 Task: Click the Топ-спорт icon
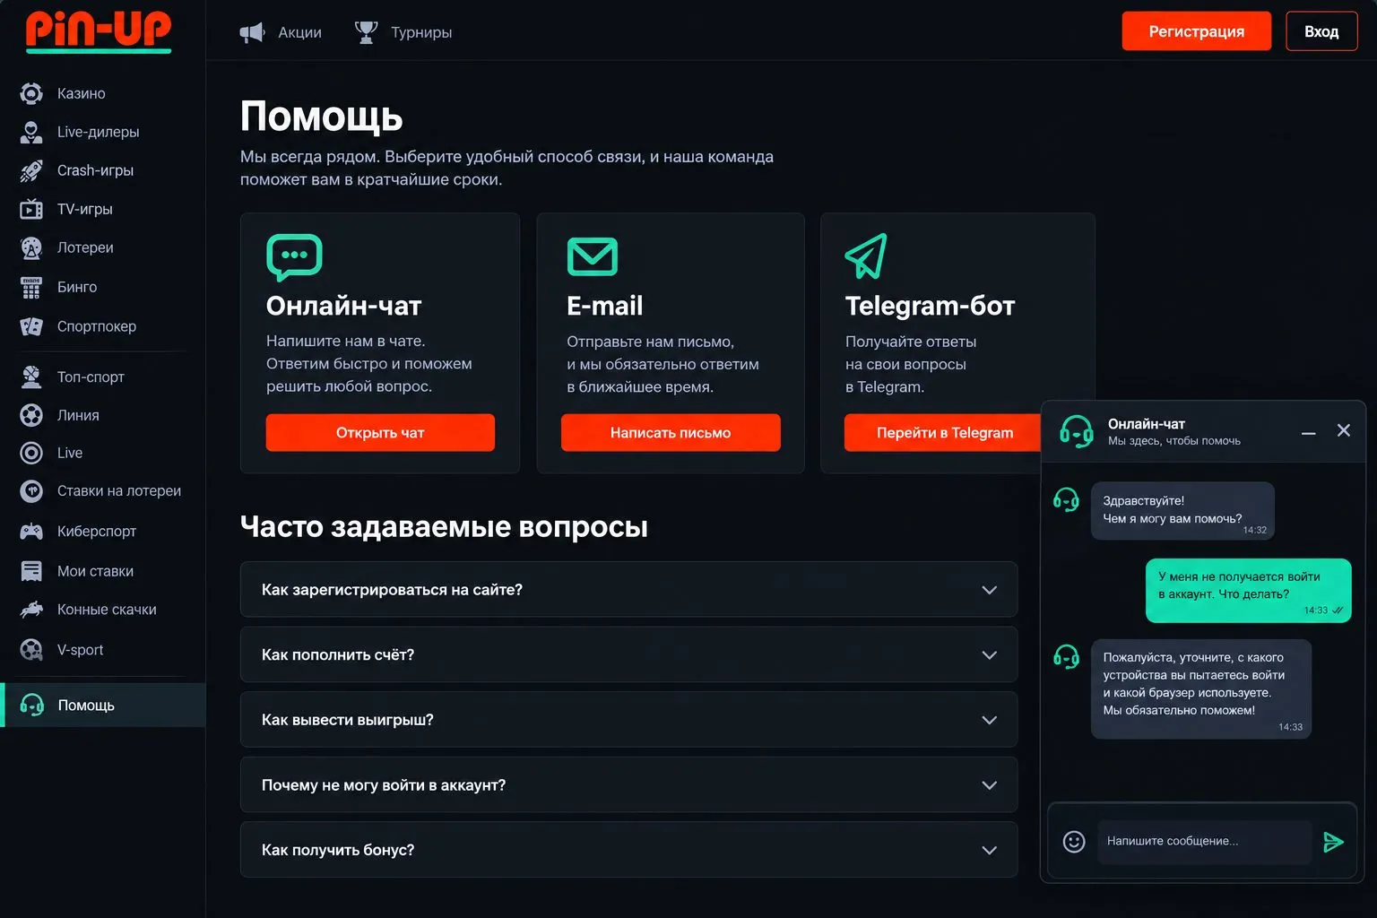[x=31, y=377]
